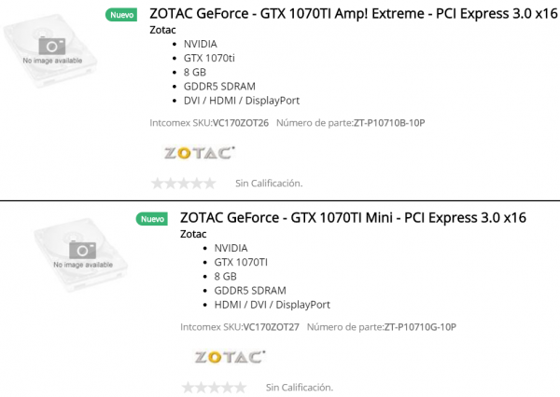This screenshot has width=560, height=397.
Task: Click the GTX 1070TI Mini placeholder thumbnail
Action: pyautogui.click(x=81, y=254)
